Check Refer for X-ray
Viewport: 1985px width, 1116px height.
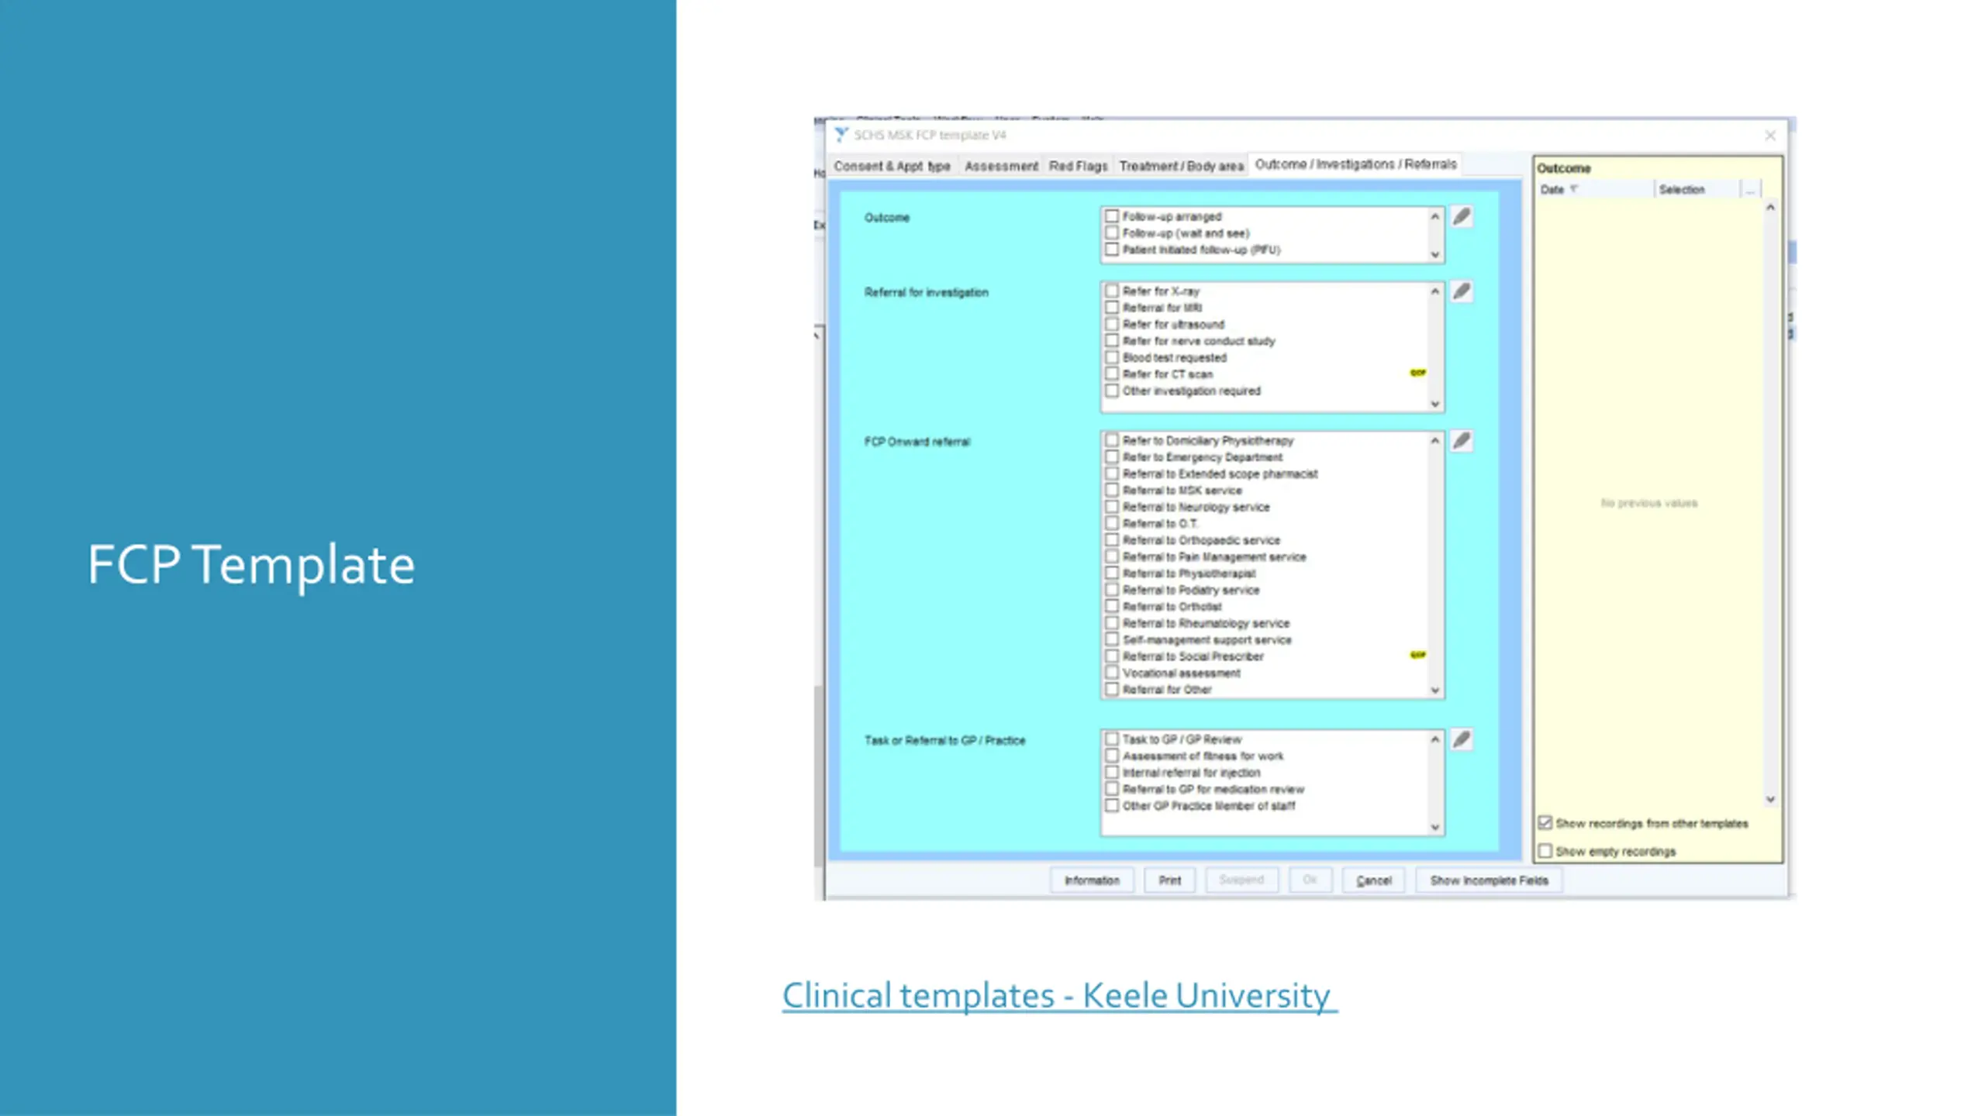tap(1112, 291)
